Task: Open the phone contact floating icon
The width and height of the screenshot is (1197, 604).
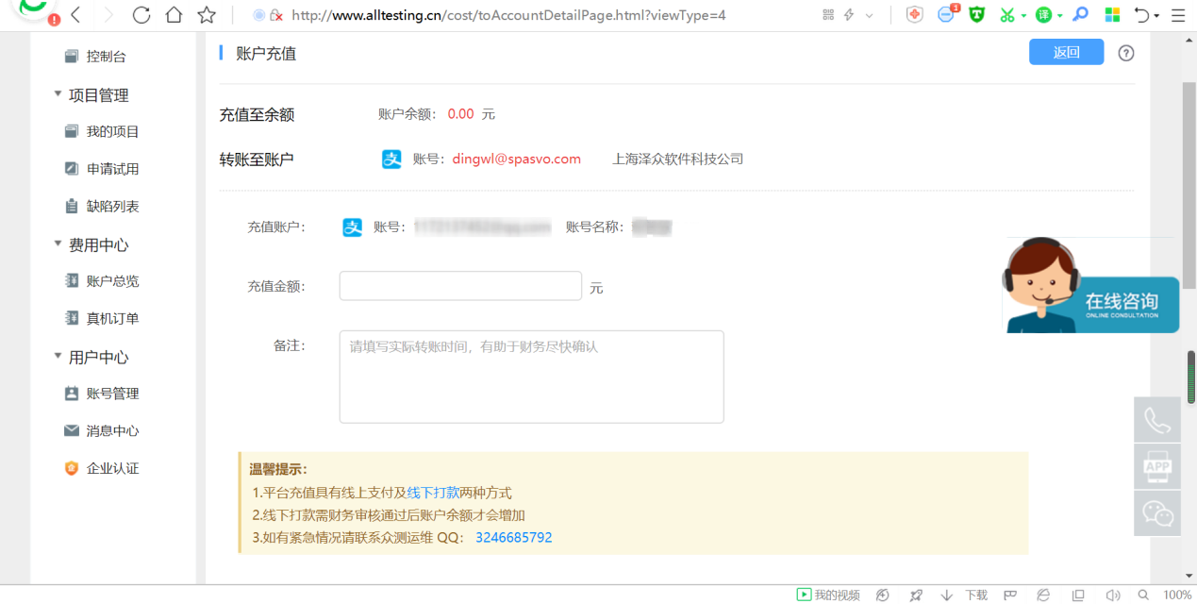Action: [x=1157, y=420]
